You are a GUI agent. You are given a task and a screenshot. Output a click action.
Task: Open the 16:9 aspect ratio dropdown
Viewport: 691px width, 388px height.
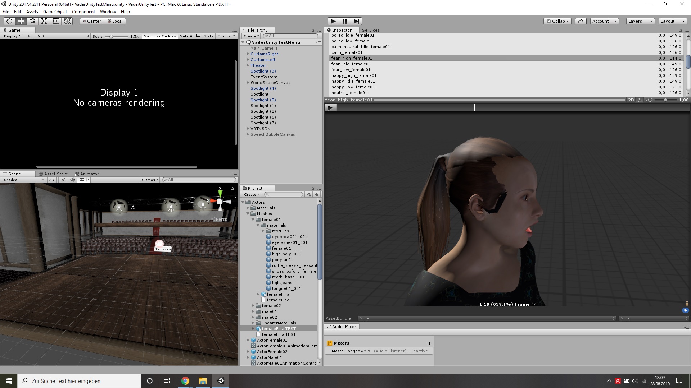click(x=62, y=36)
